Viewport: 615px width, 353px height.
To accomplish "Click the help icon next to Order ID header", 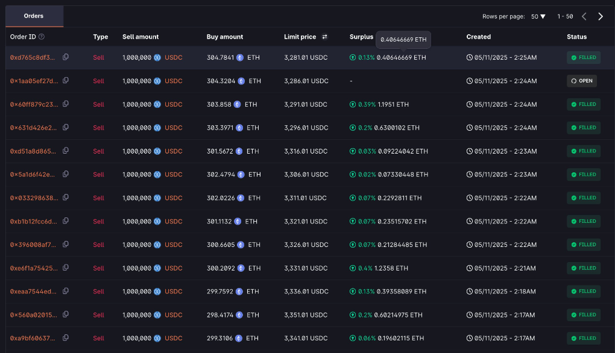I will coord(40,37).
